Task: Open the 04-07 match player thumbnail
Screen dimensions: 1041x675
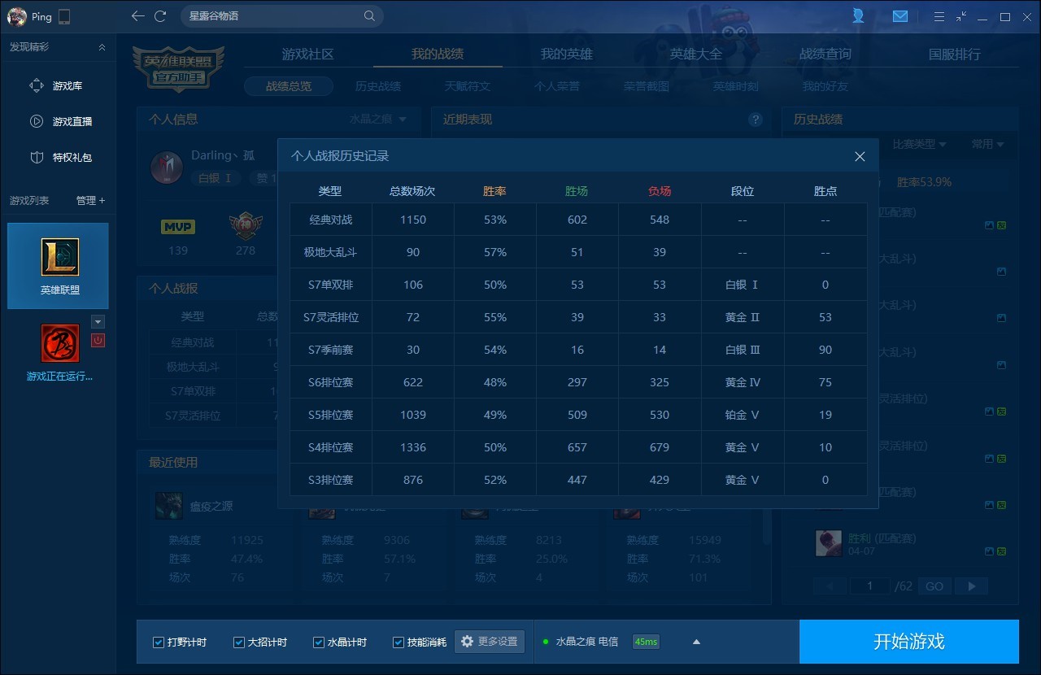Action: click(x=829, y=543)
